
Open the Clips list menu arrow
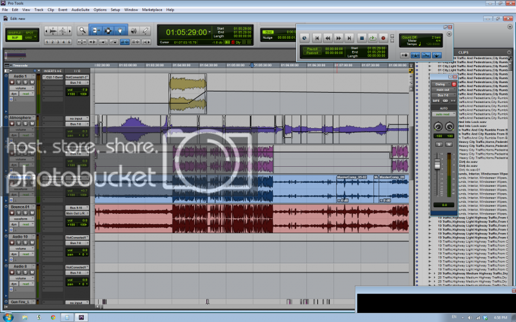point(509,53)
